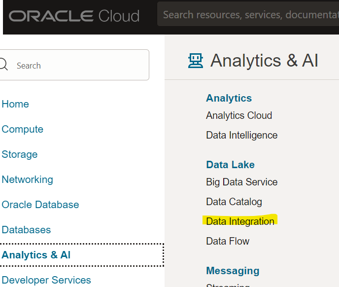Click the Analytics & AI robot icon
This screenshot has width=339, height=287.
point(196,61)
